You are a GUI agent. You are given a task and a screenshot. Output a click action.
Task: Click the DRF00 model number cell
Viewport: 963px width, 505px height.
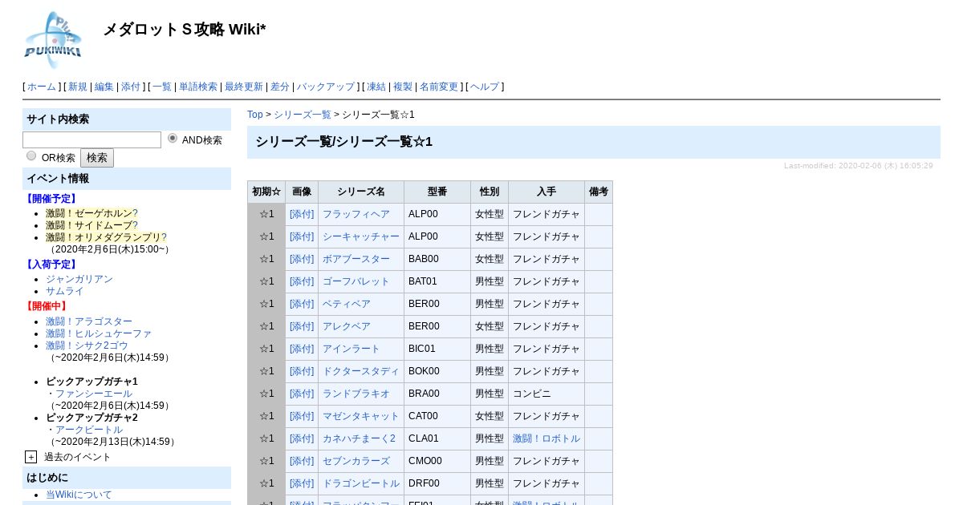[x=437, y=483]
